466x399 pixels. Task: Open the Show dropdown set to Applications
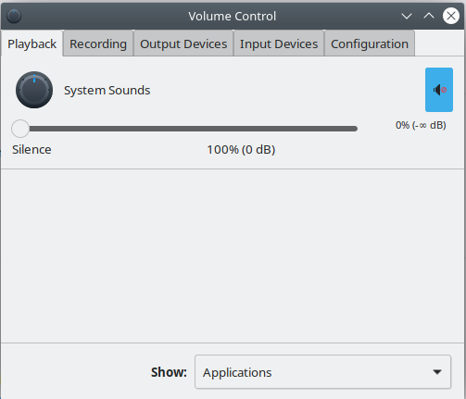click(x=322, y=372)
